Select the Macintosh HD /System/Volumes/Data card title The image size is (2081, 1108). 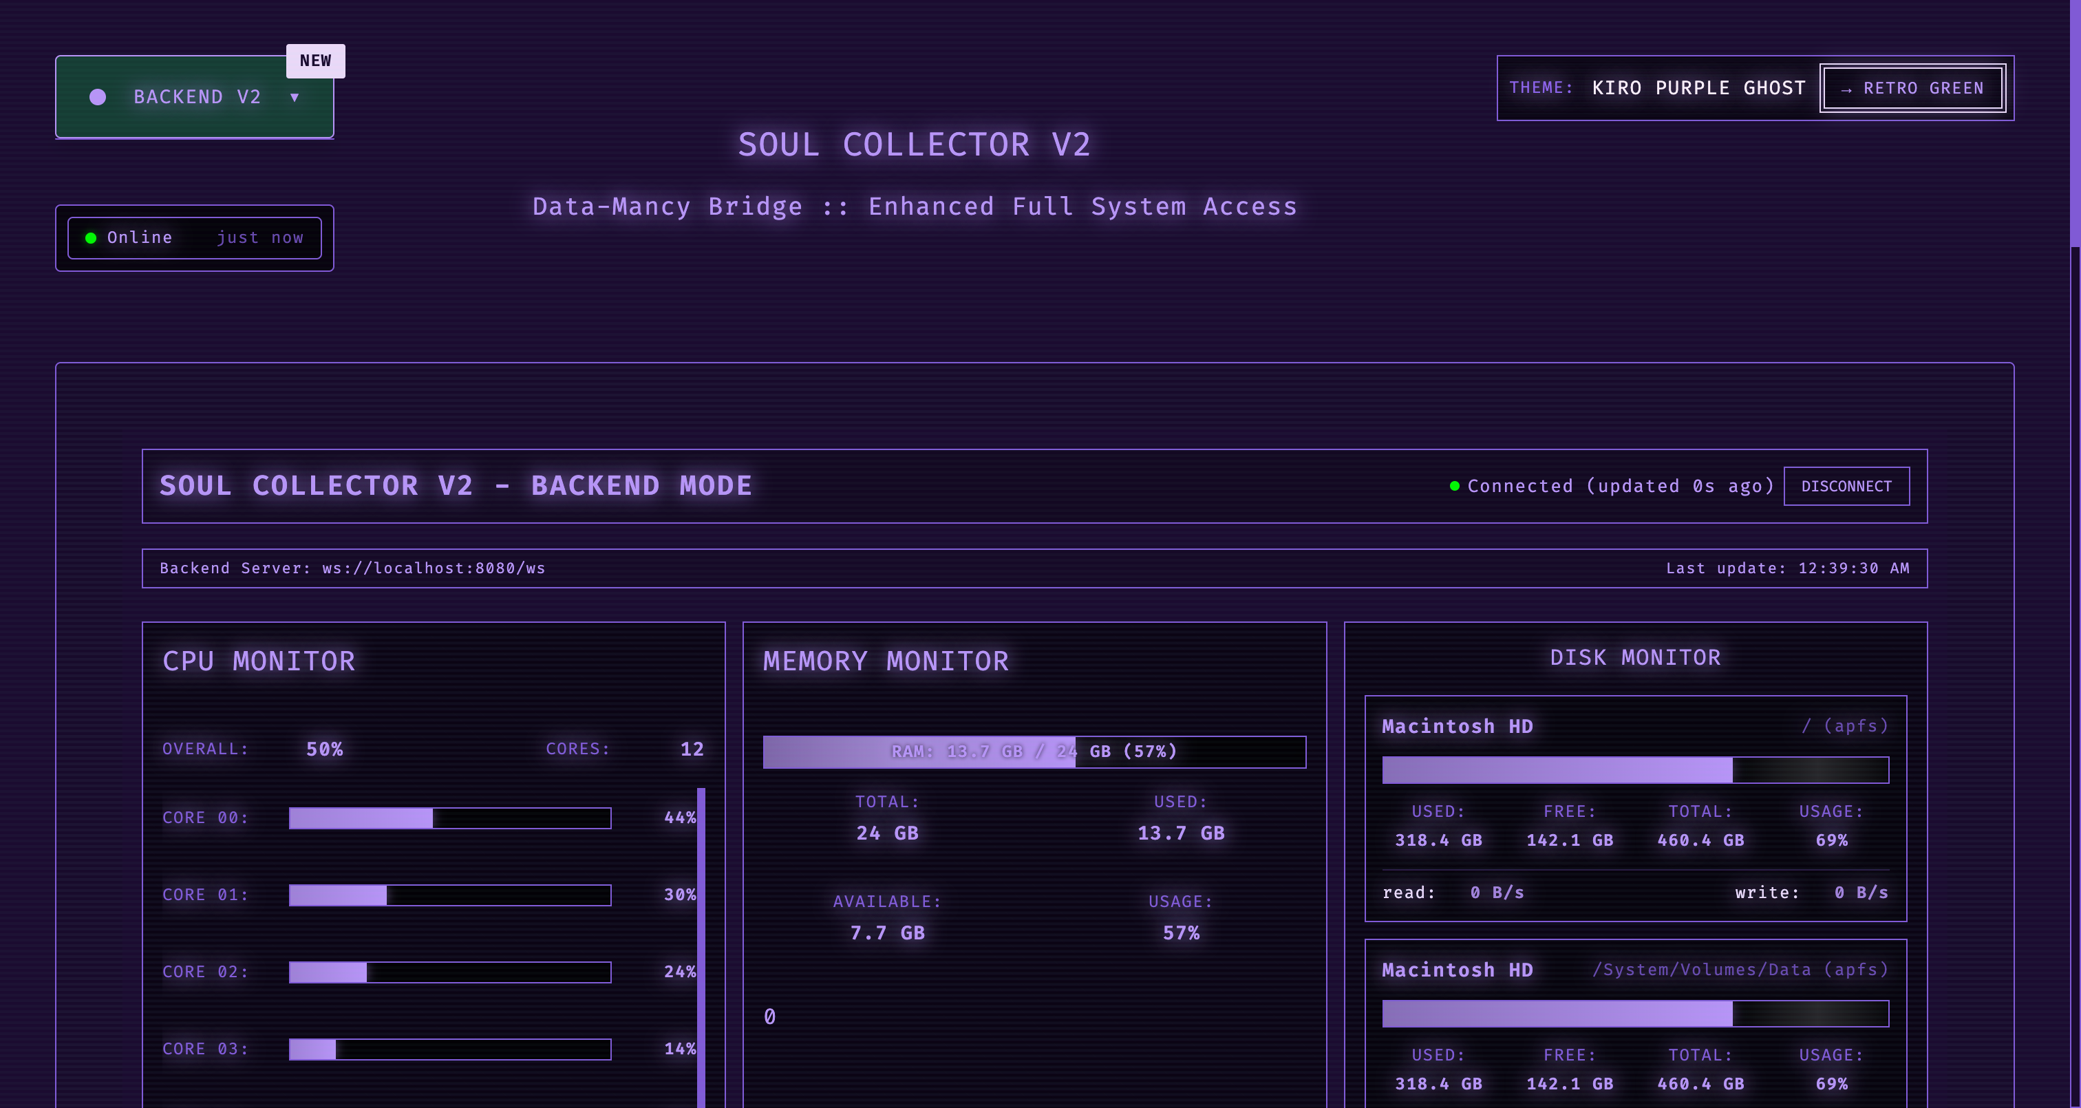(x=1458, y=970)
